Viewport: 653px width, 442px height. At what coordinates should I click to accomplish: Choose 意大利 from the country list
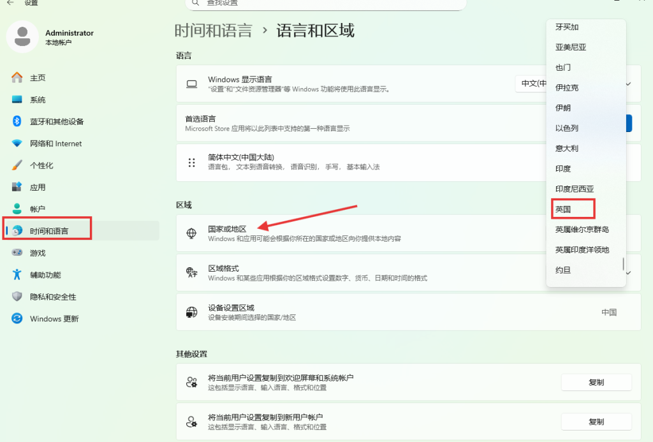click(x=566, y=148)
